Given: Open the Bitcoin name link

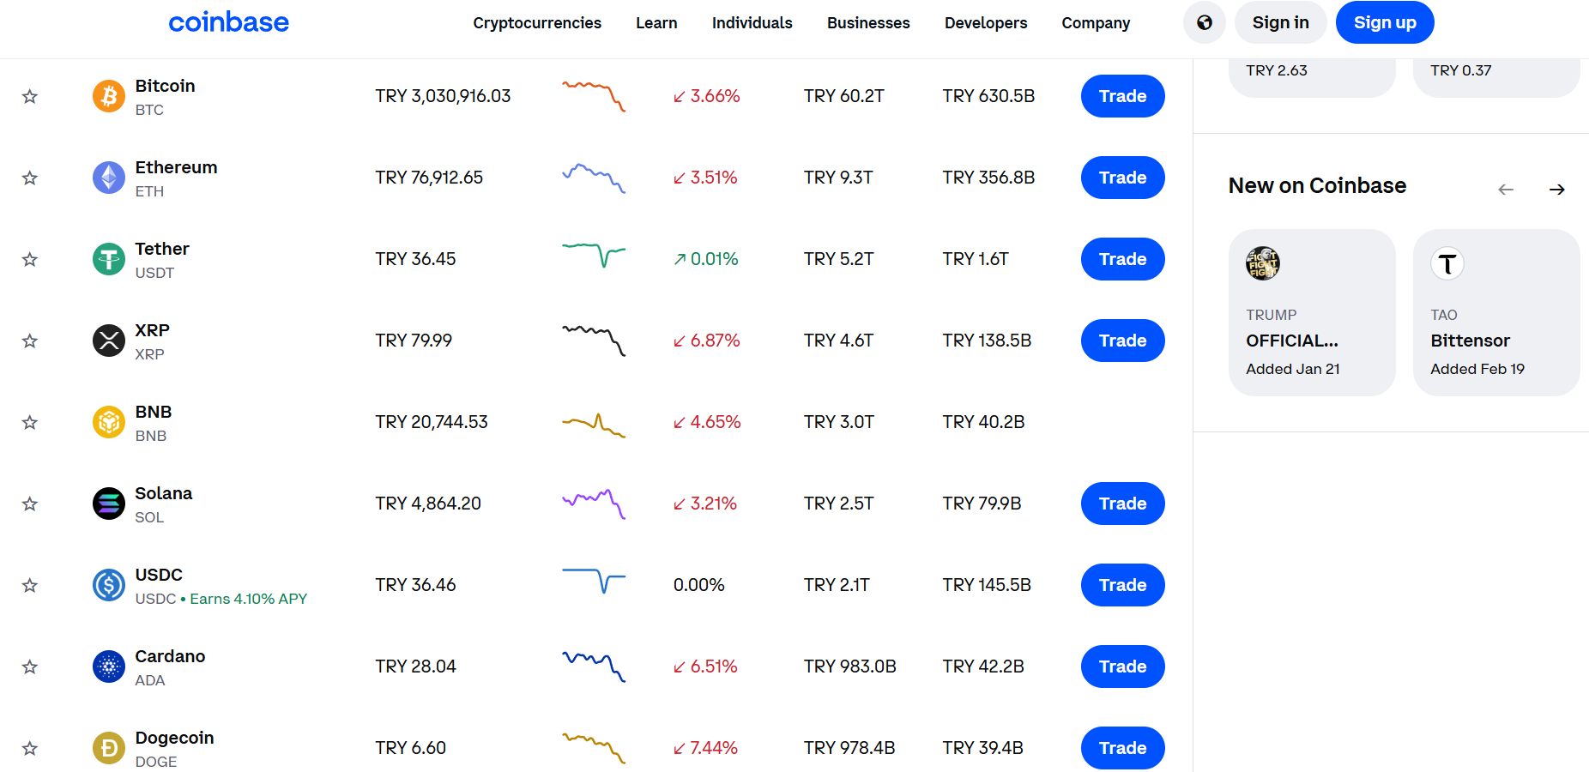Looking at the screenshot, I should 165,86.
